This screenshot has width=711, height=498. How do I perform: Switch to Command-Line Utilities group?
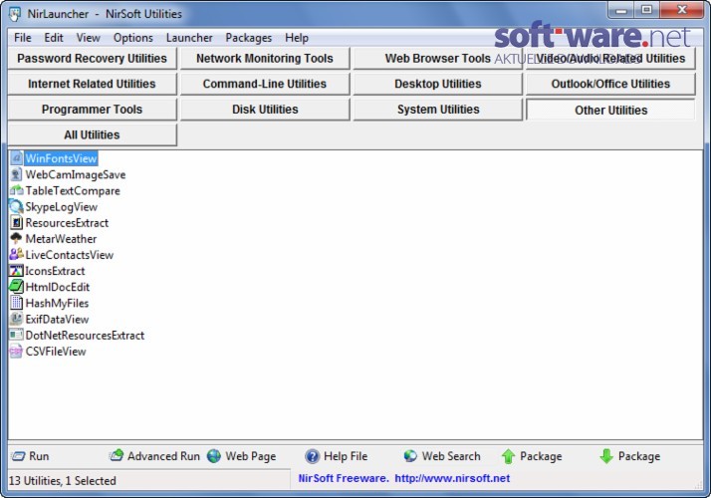click(265, 84)
